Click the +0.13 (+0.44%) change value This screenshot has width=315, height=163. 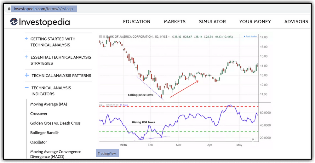pos(224,37)
